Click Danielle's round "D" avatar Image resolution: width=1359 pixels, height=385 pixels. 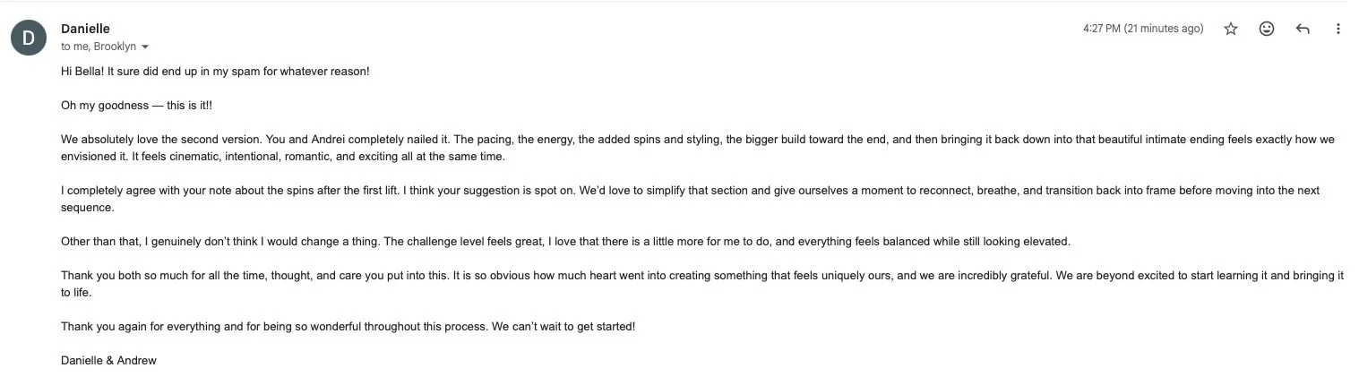point(28,38)
